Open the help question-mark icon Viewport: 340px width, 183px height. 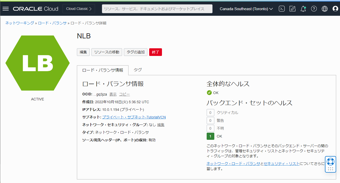[314, 9]
